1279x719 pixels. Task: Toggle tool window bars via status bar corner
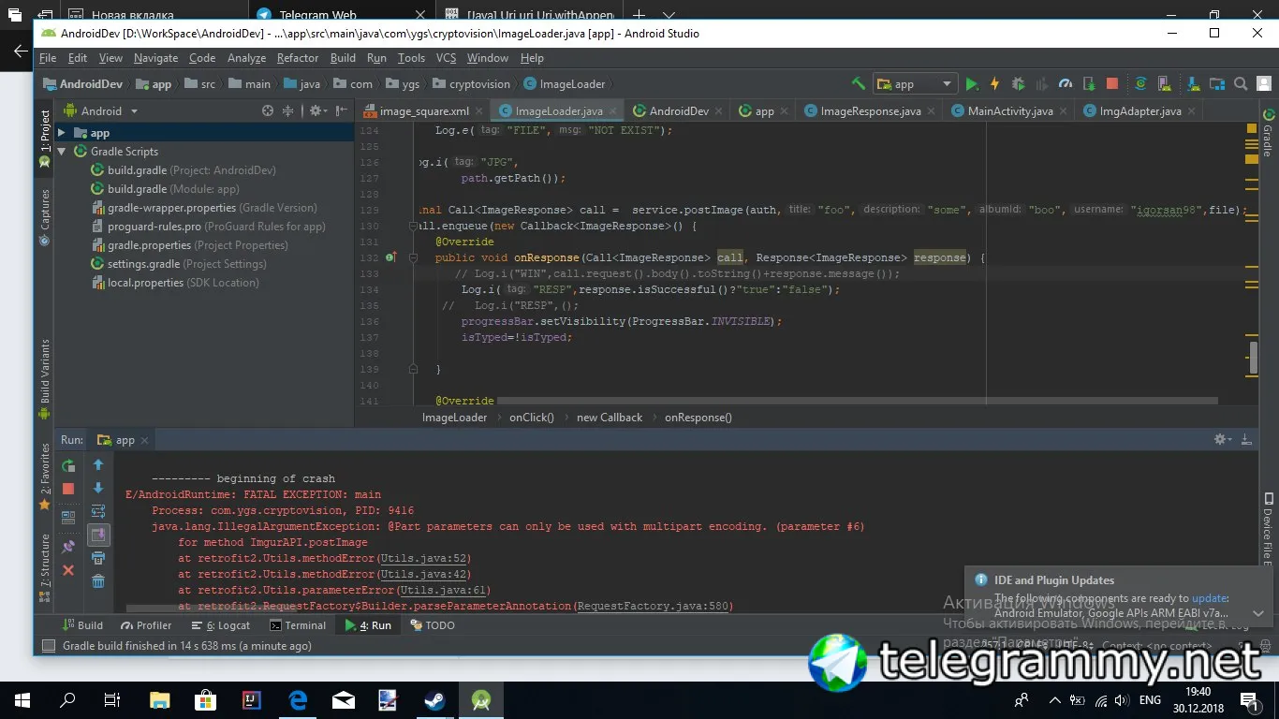pos(49,646)
